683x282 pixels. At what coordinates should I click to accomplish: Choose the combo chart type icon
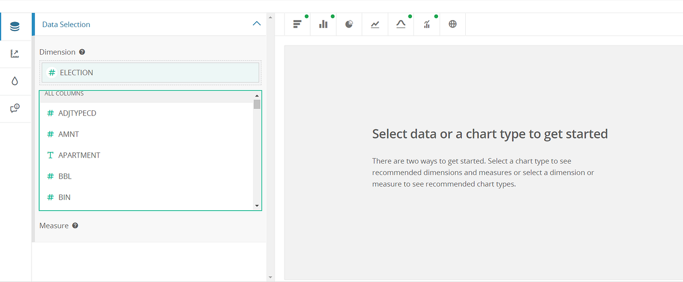coord(427,24)
